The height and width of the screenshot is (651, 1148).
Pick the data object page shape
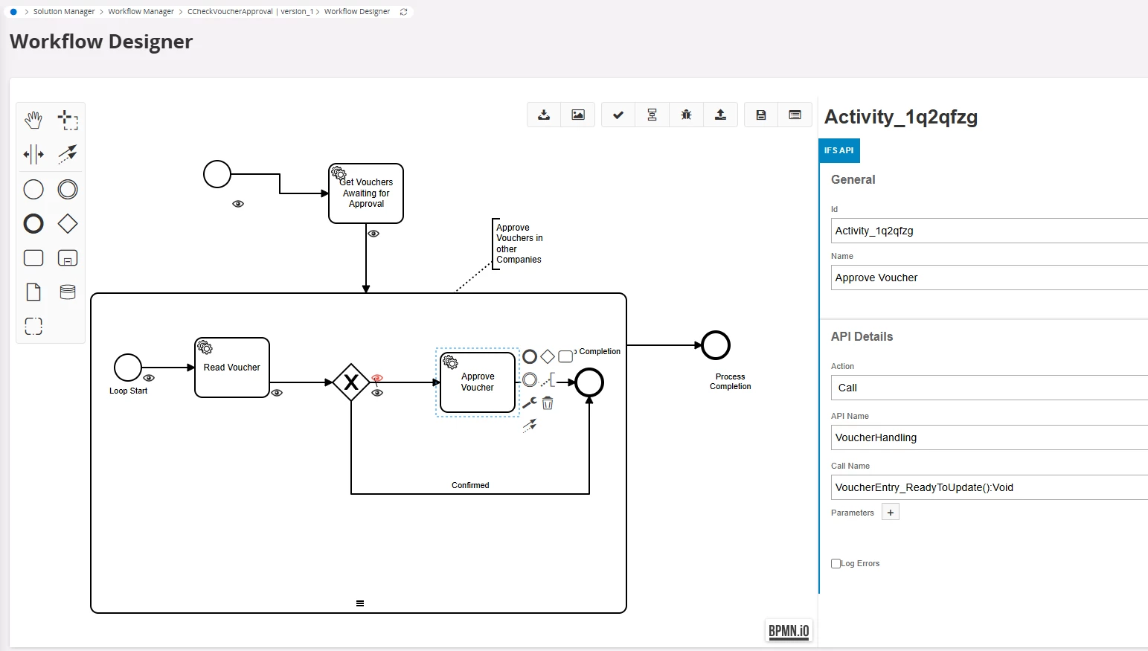coord(33,292)
